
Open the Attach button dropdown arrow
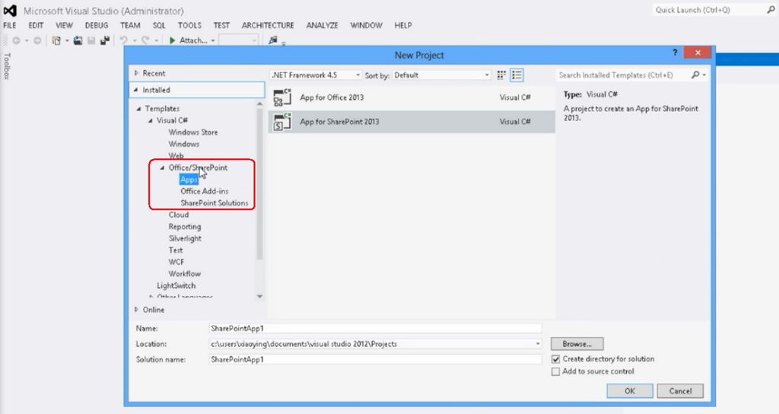click(x=213, y=41)
